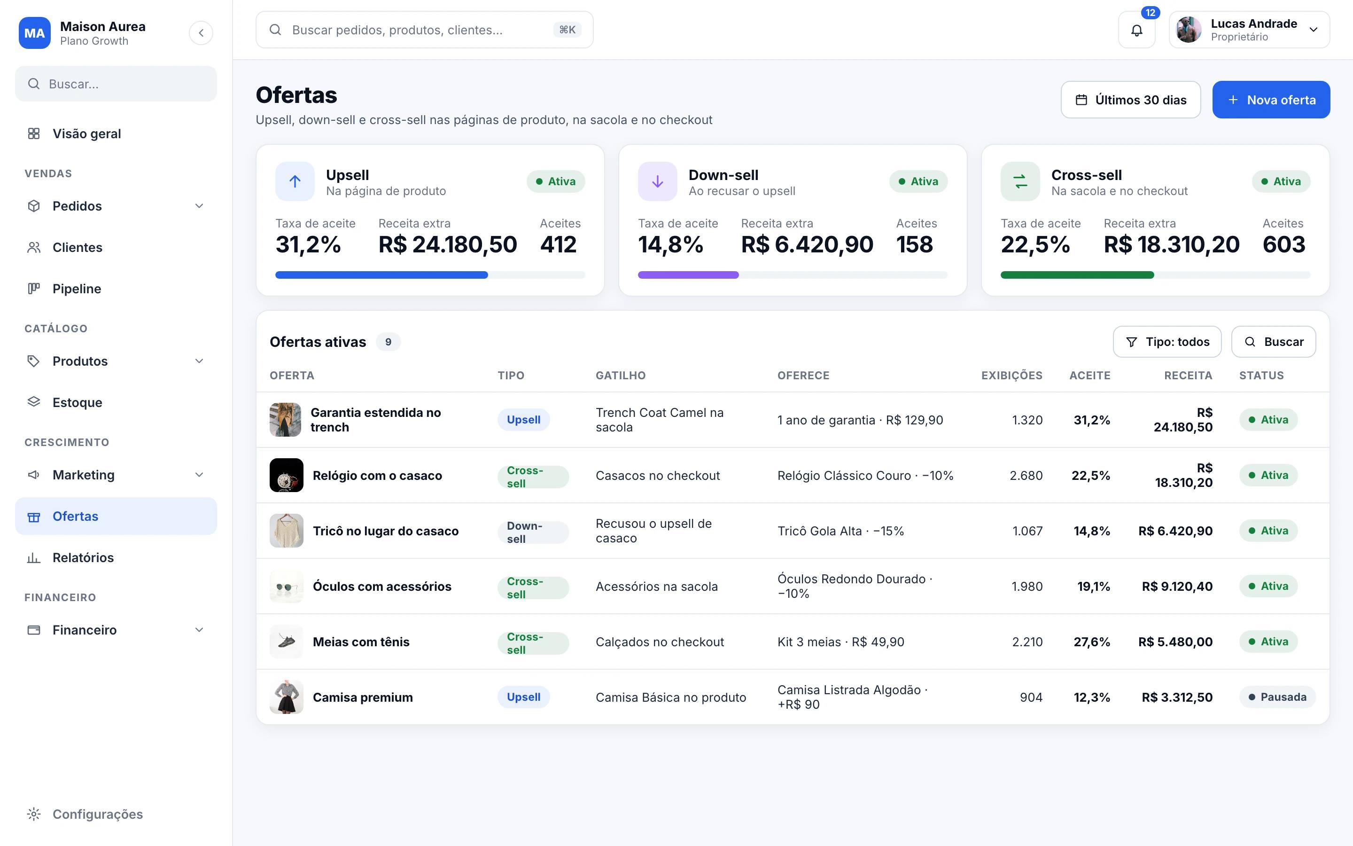
Task: Open the Lucas Andrade account dropdown arrow
Action: [1314, 30]
